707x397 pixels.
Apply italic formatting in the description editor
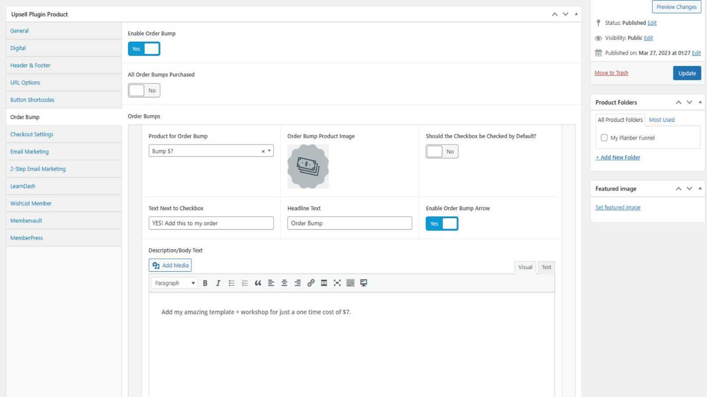tap(218, 283)
